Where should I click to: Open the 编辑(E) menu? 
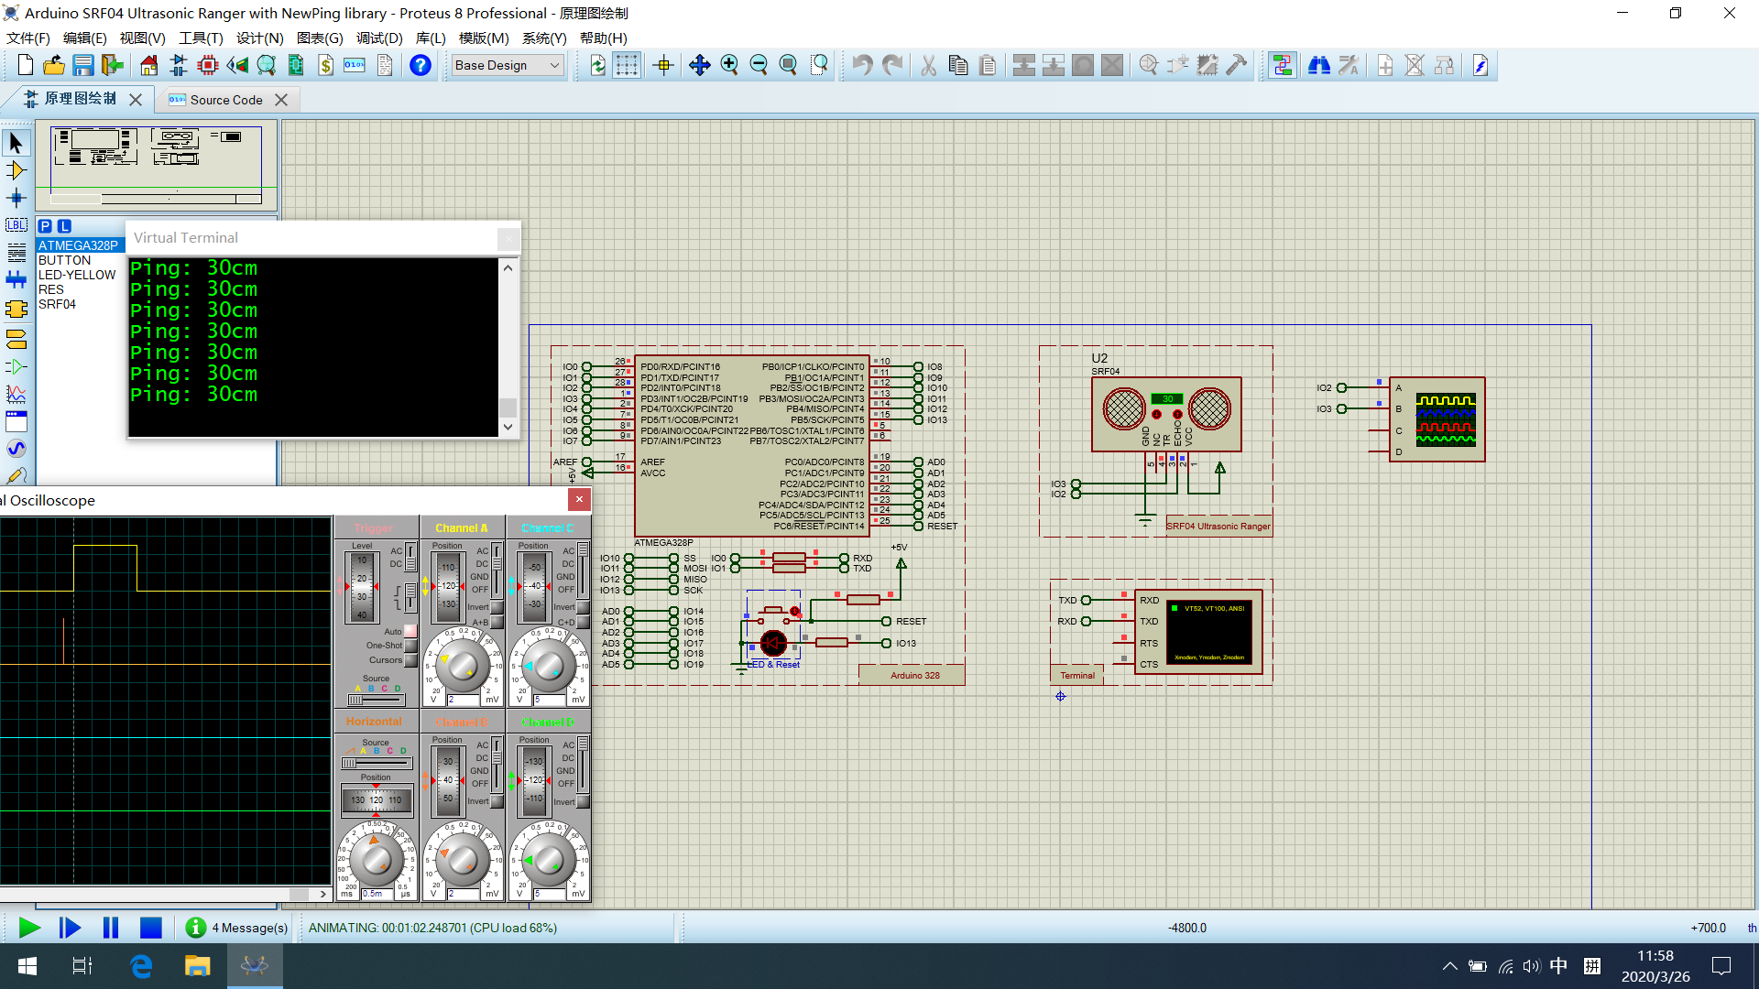[84, 38]
